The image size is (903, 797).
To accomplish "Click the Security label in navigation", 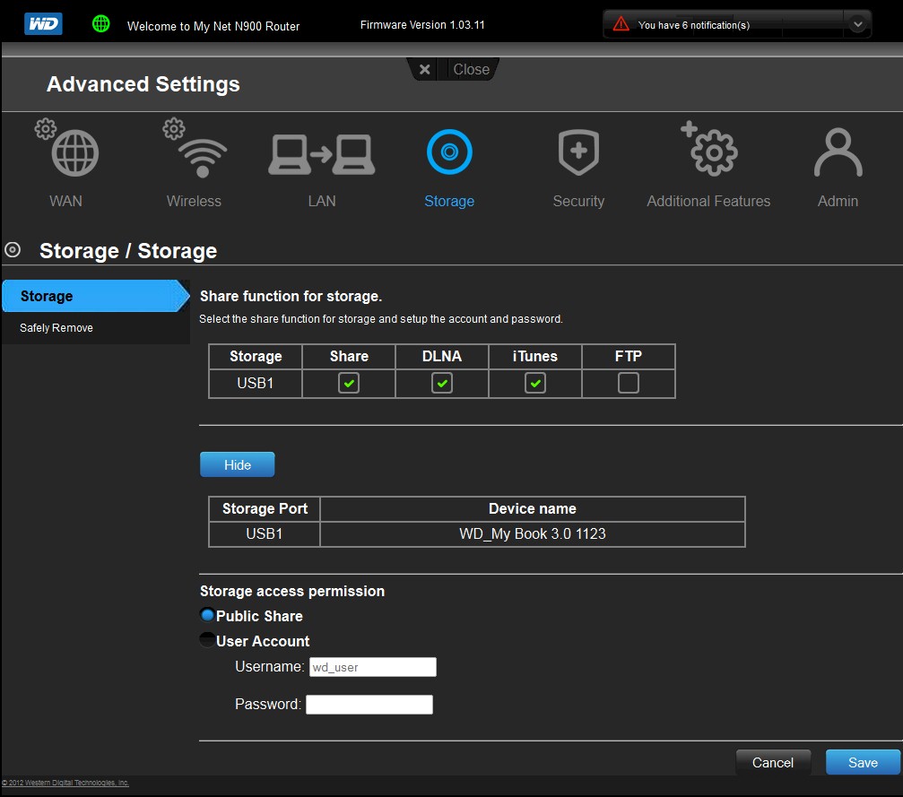I will 578,201.
